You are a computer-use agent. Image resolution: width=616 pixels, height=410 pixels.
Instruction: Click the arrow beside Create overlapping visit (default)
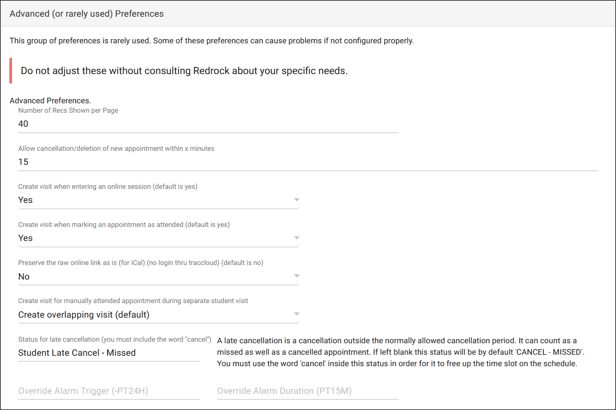point(296,315)
